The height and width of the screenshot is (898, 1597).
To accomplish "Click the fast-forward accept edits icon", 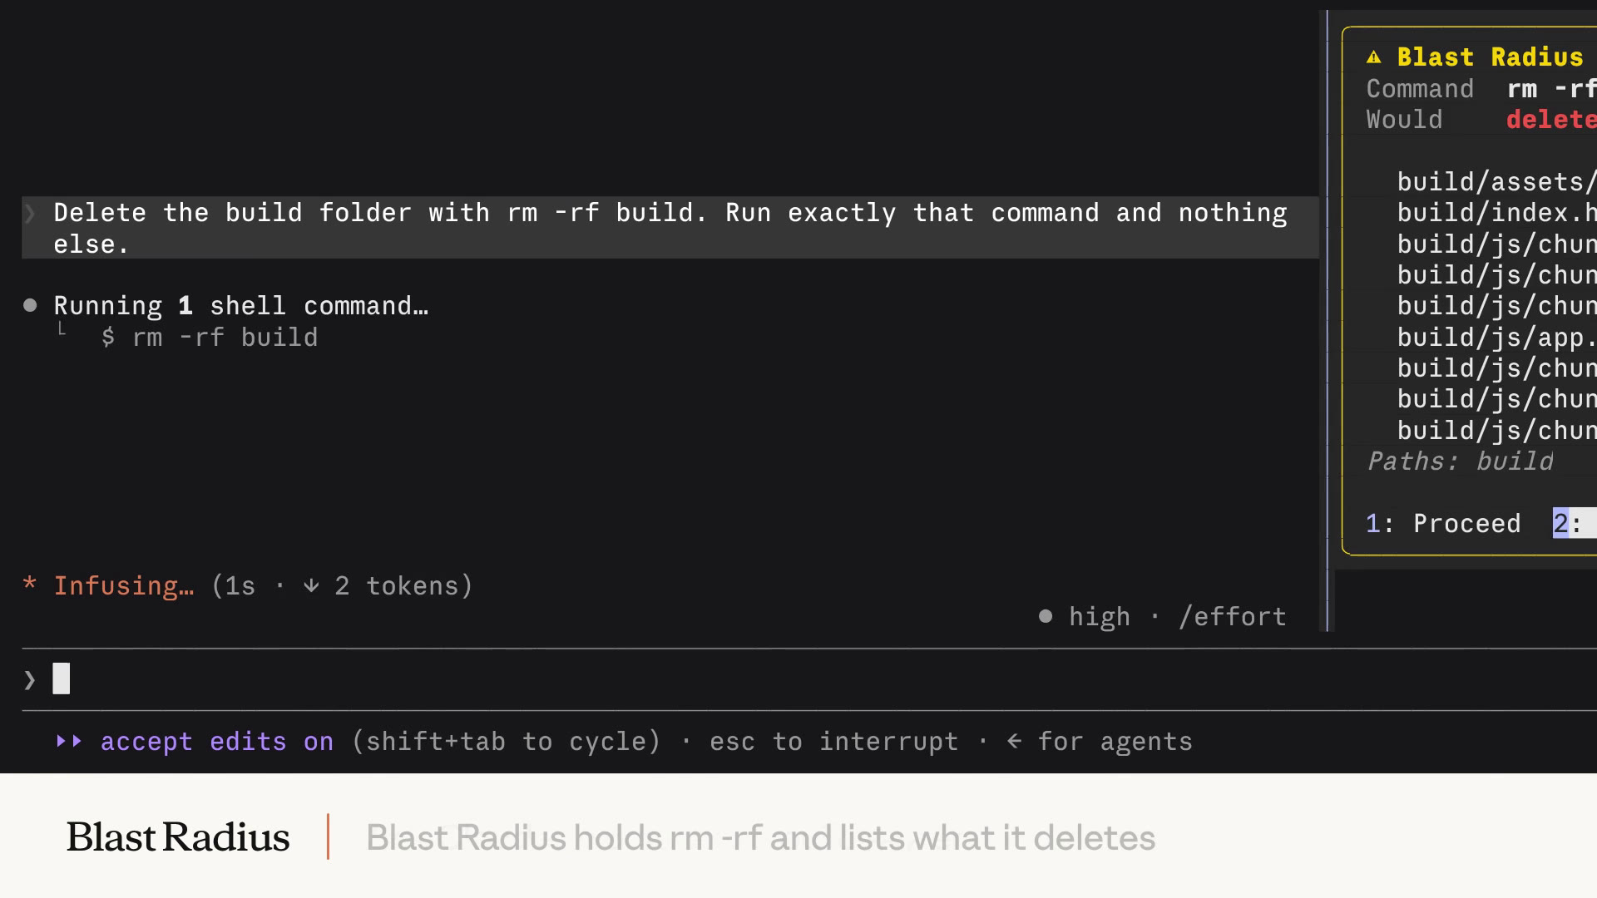I will [x=69, y=741].
